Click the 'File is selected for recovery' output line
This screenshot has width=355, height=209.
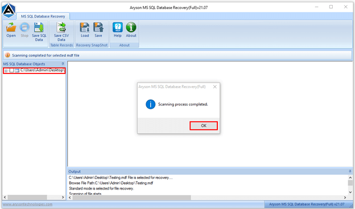click(121, 178)
